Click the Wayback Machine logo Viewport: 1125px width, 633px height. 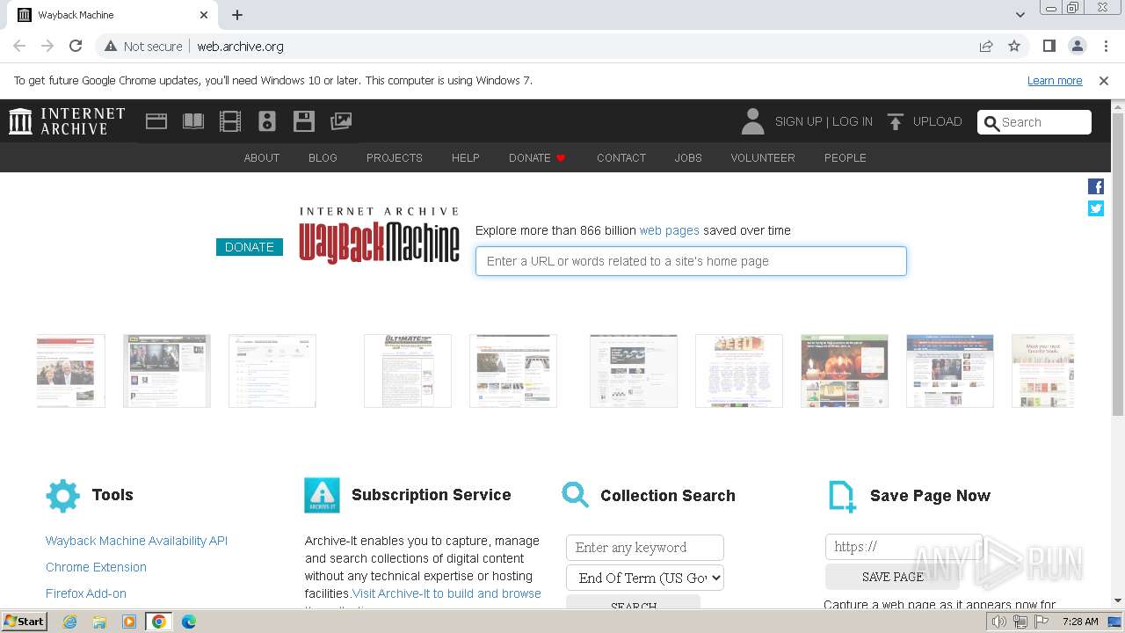pyautogui.click(x=379, y=236)
